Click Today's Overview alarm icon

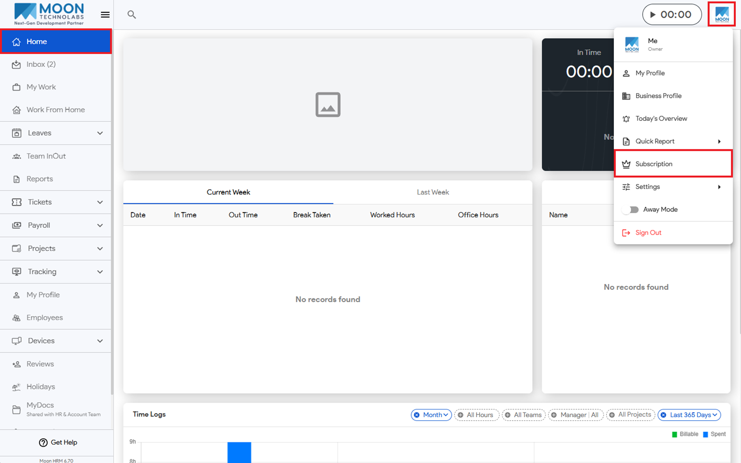pos(626,119)
